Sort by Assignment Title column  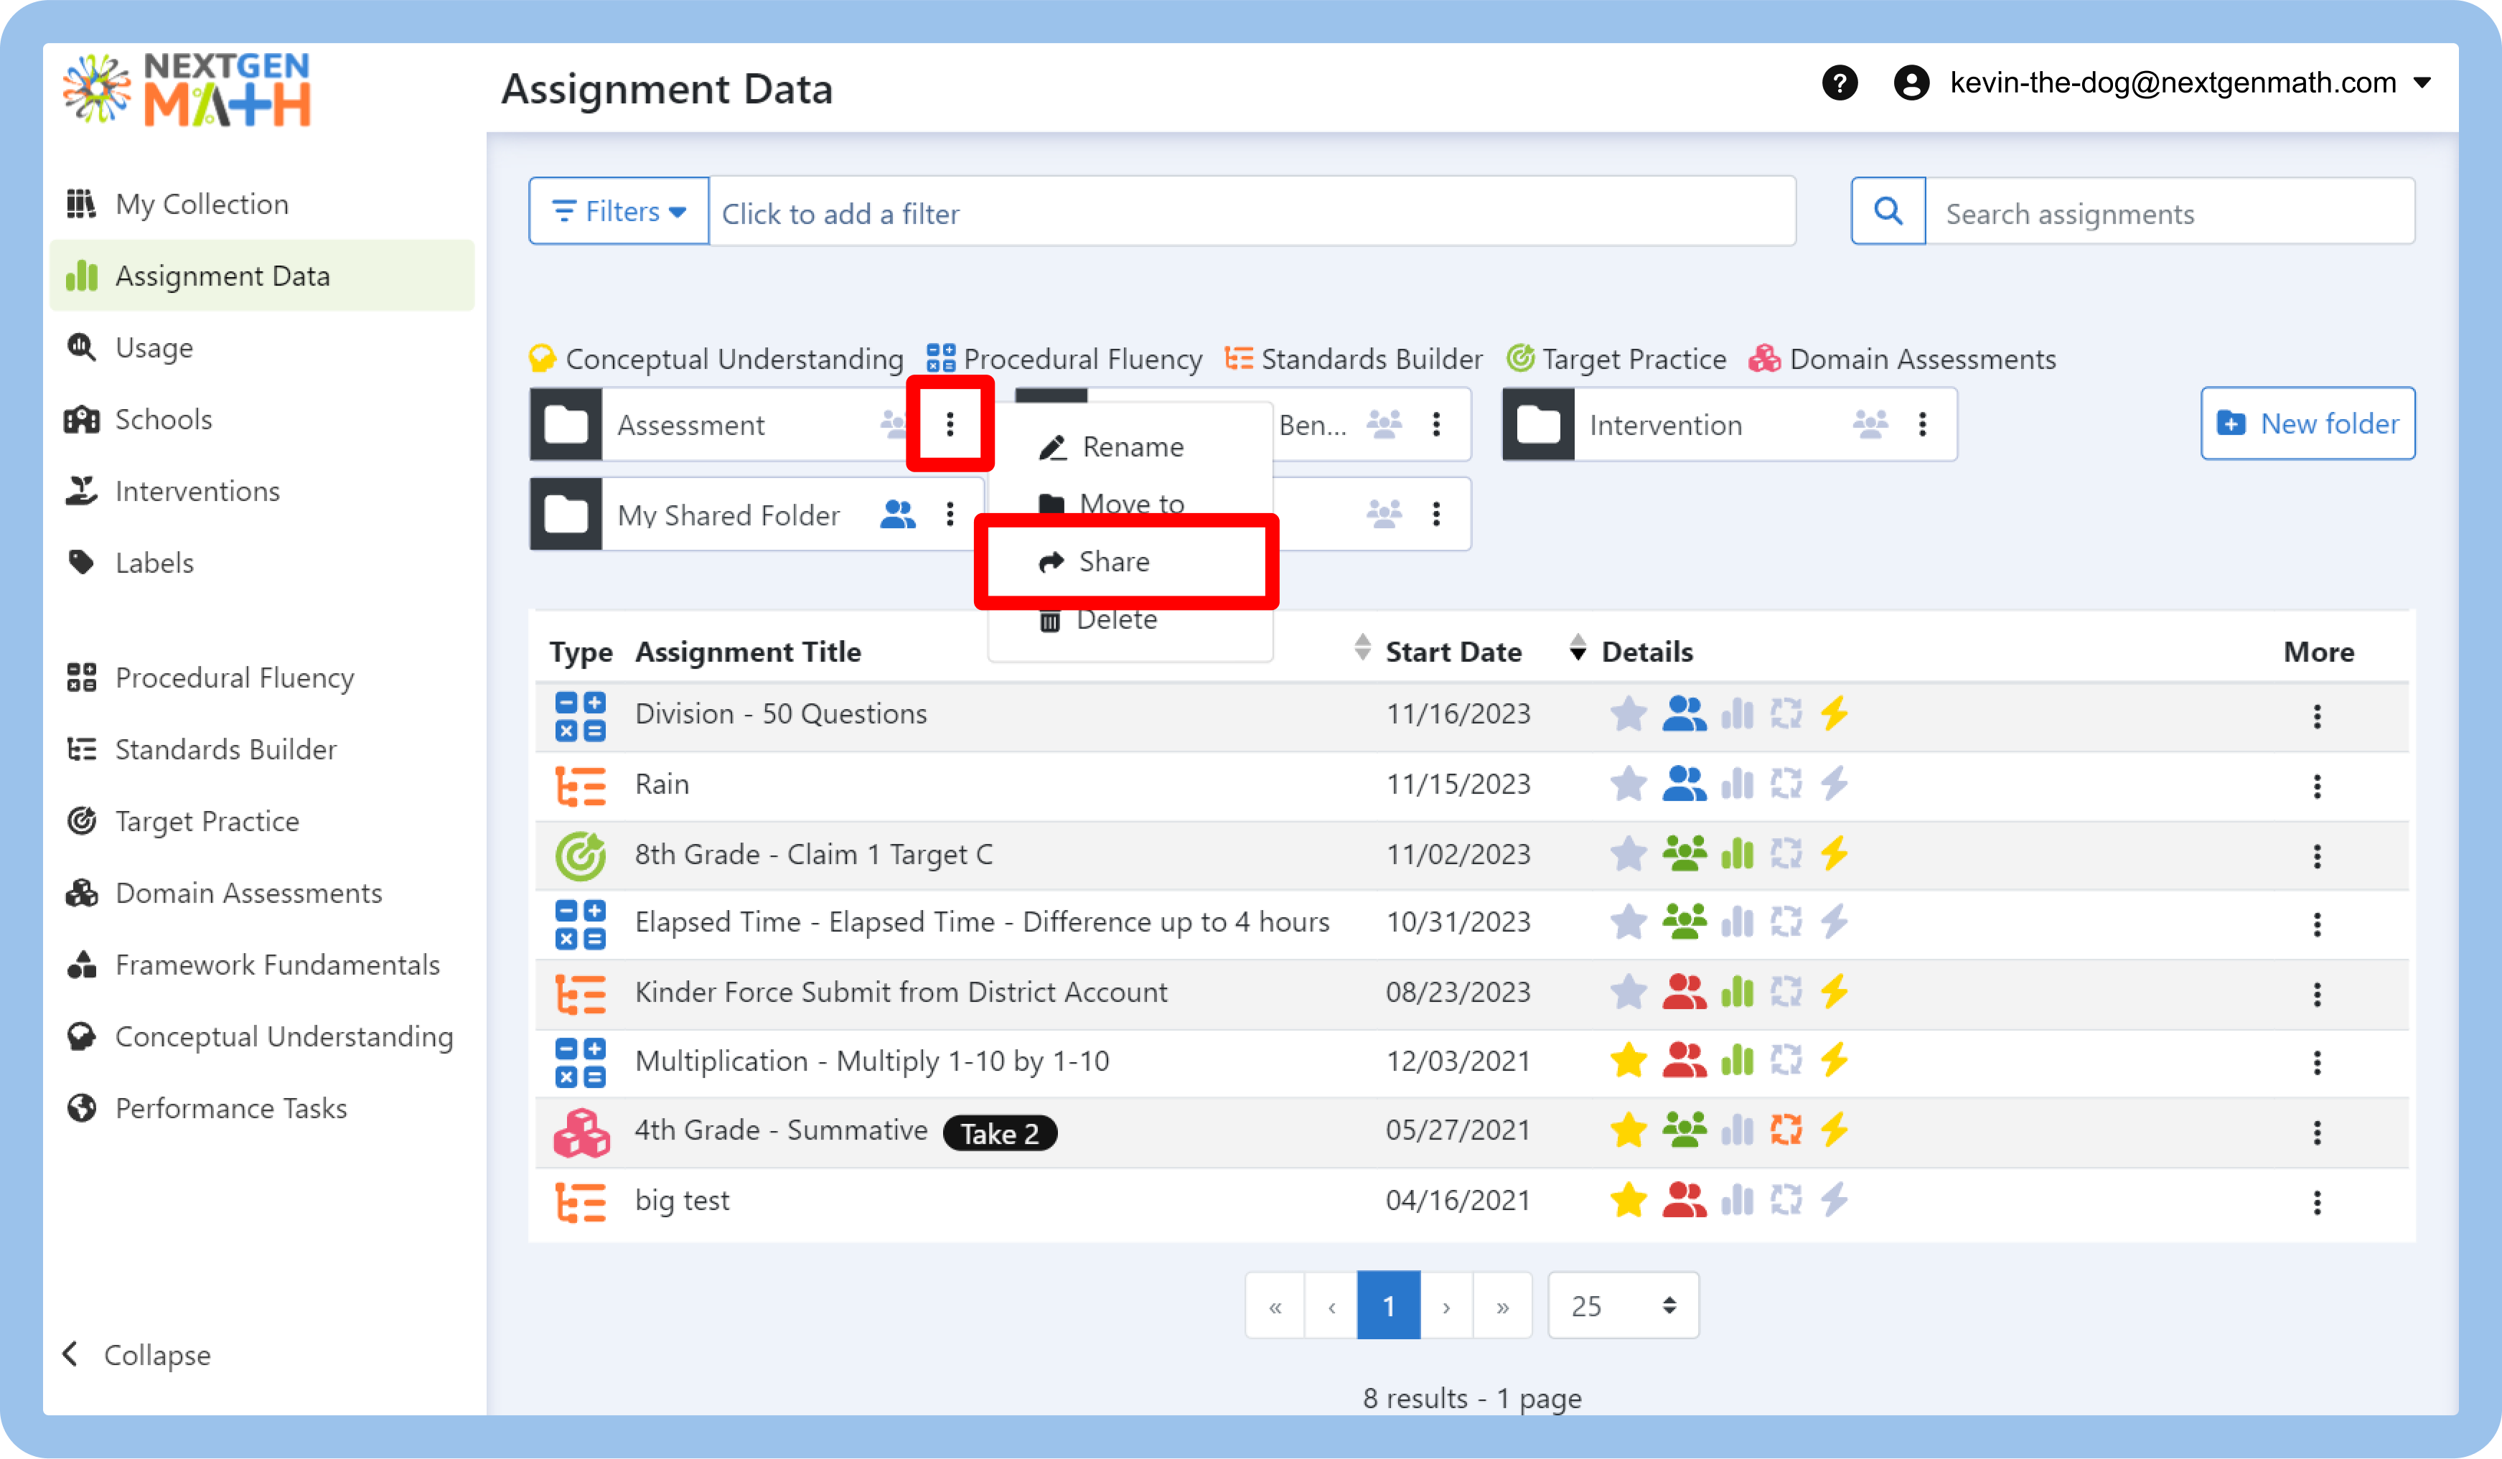pos(1363,649)
